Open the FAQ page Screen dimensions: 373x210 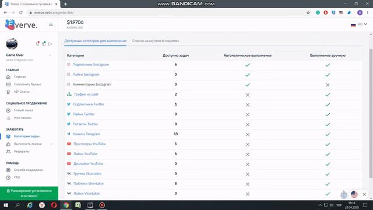click(x=17, y=177)
